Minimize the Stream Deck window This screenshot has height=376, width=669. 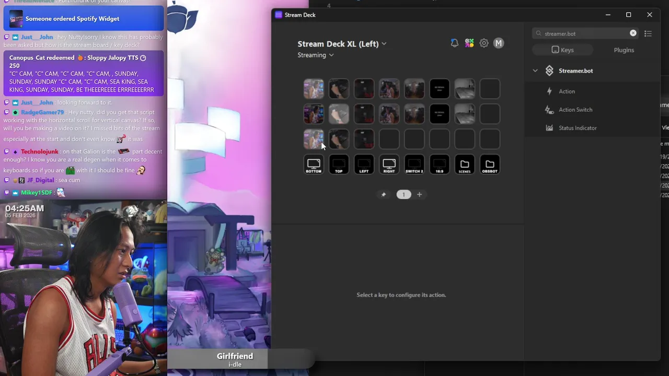608,15
